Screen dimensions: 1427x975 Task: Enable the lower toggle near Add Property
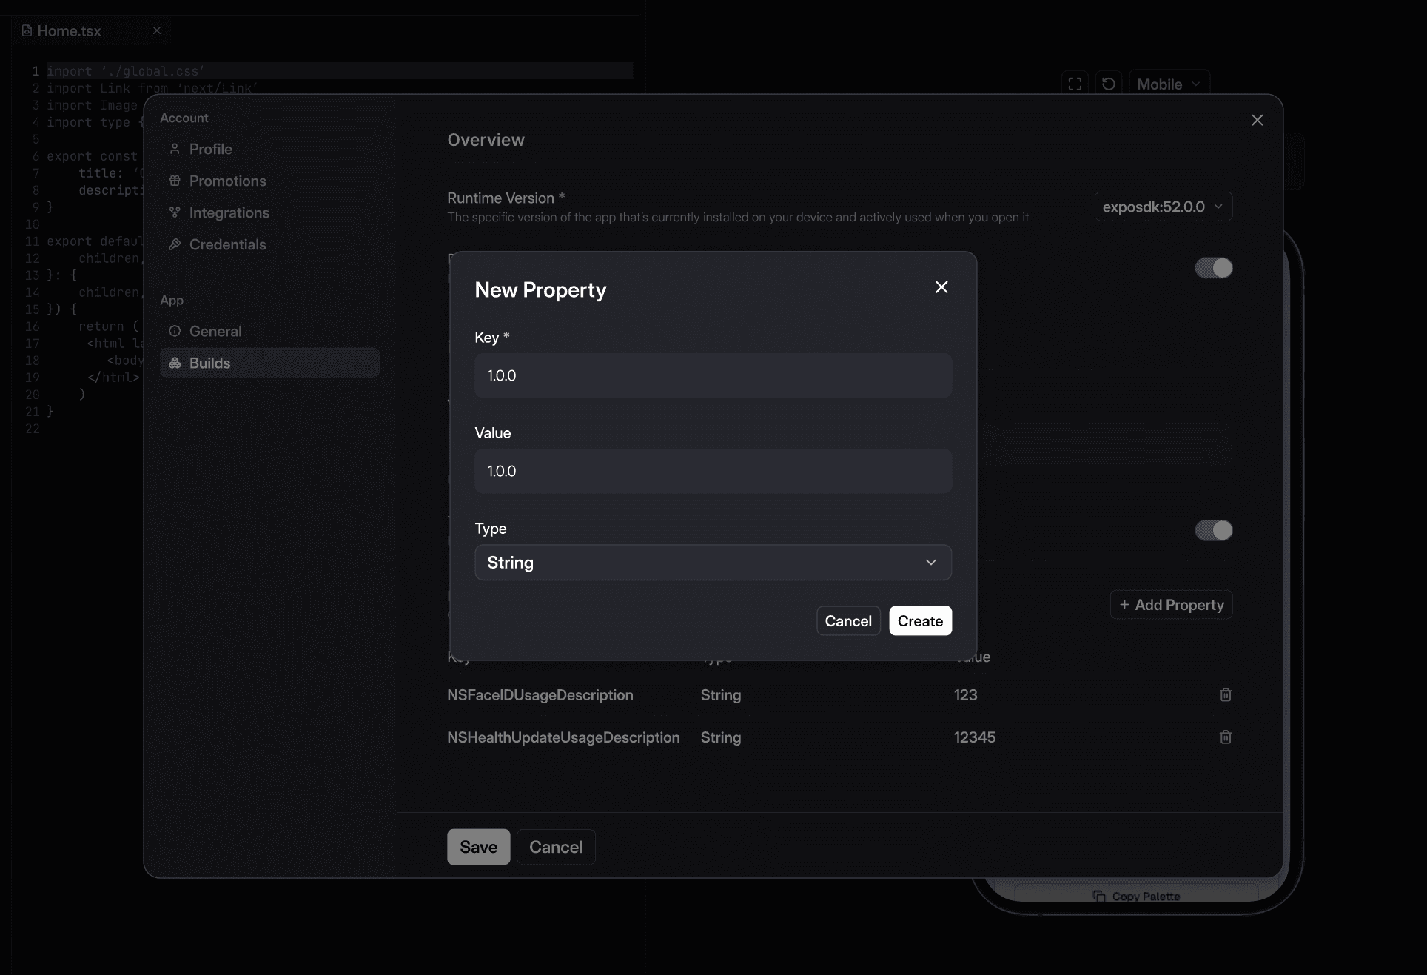1212,531
